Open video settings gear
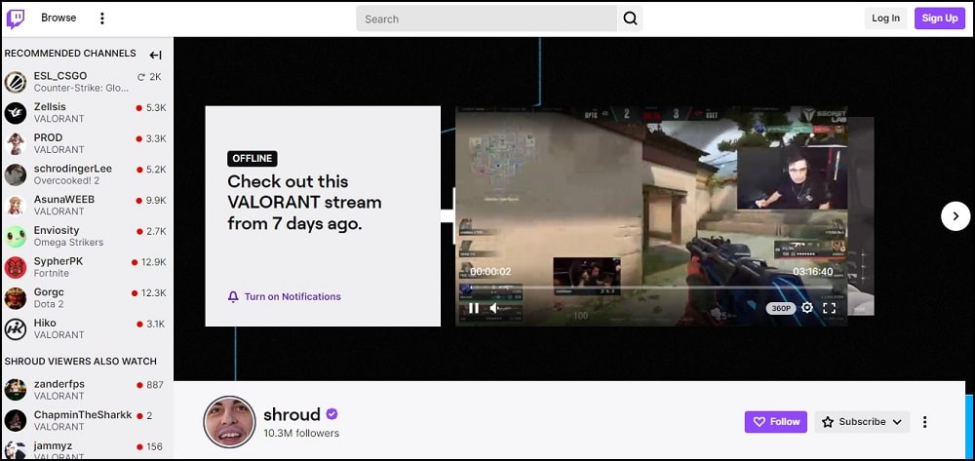This screenshot has width=975, height=461. 807,308
